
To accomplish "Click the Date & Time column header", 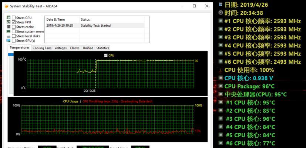I will (x=62, y=20).
